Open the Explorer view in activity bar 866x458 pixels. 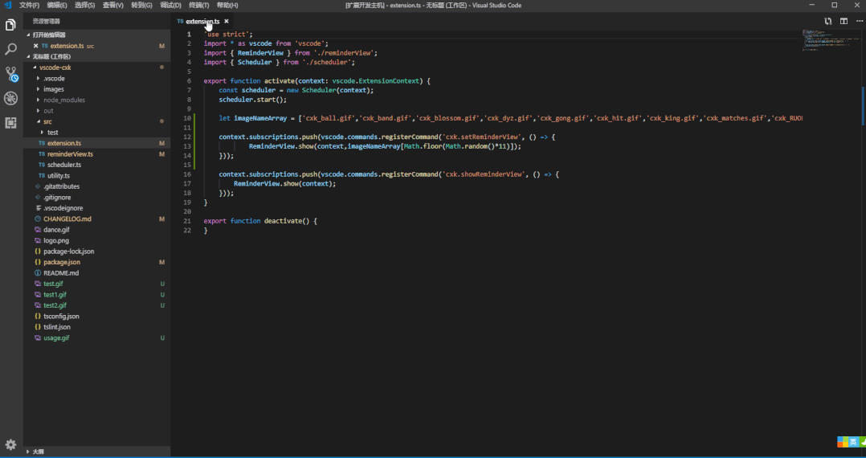(10, 25)
